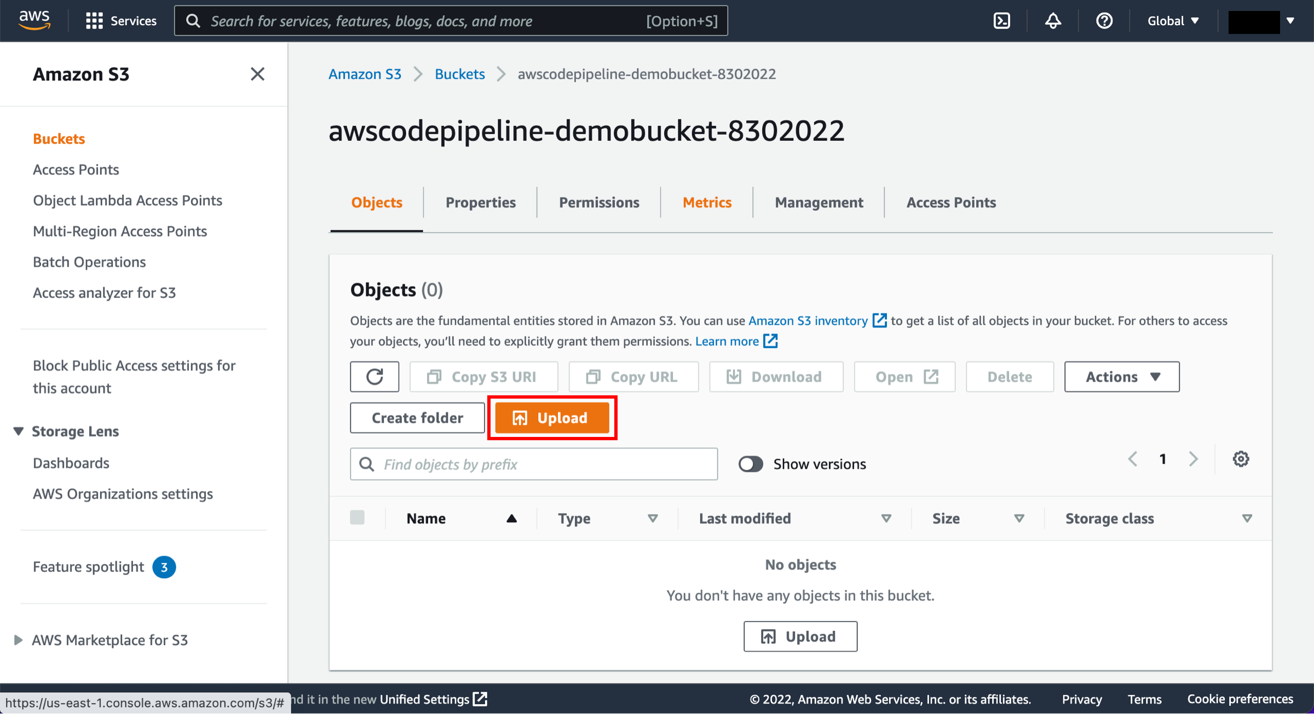Click Upload button under No objects
The height and width of the screenshot is (714, 1314).
pyautogui.click(x=800, y=636)
